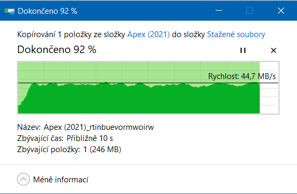Click the Dokončeno 92 % title bar text
The width and height of the screenshot is (297, 194).
point(47,11)
